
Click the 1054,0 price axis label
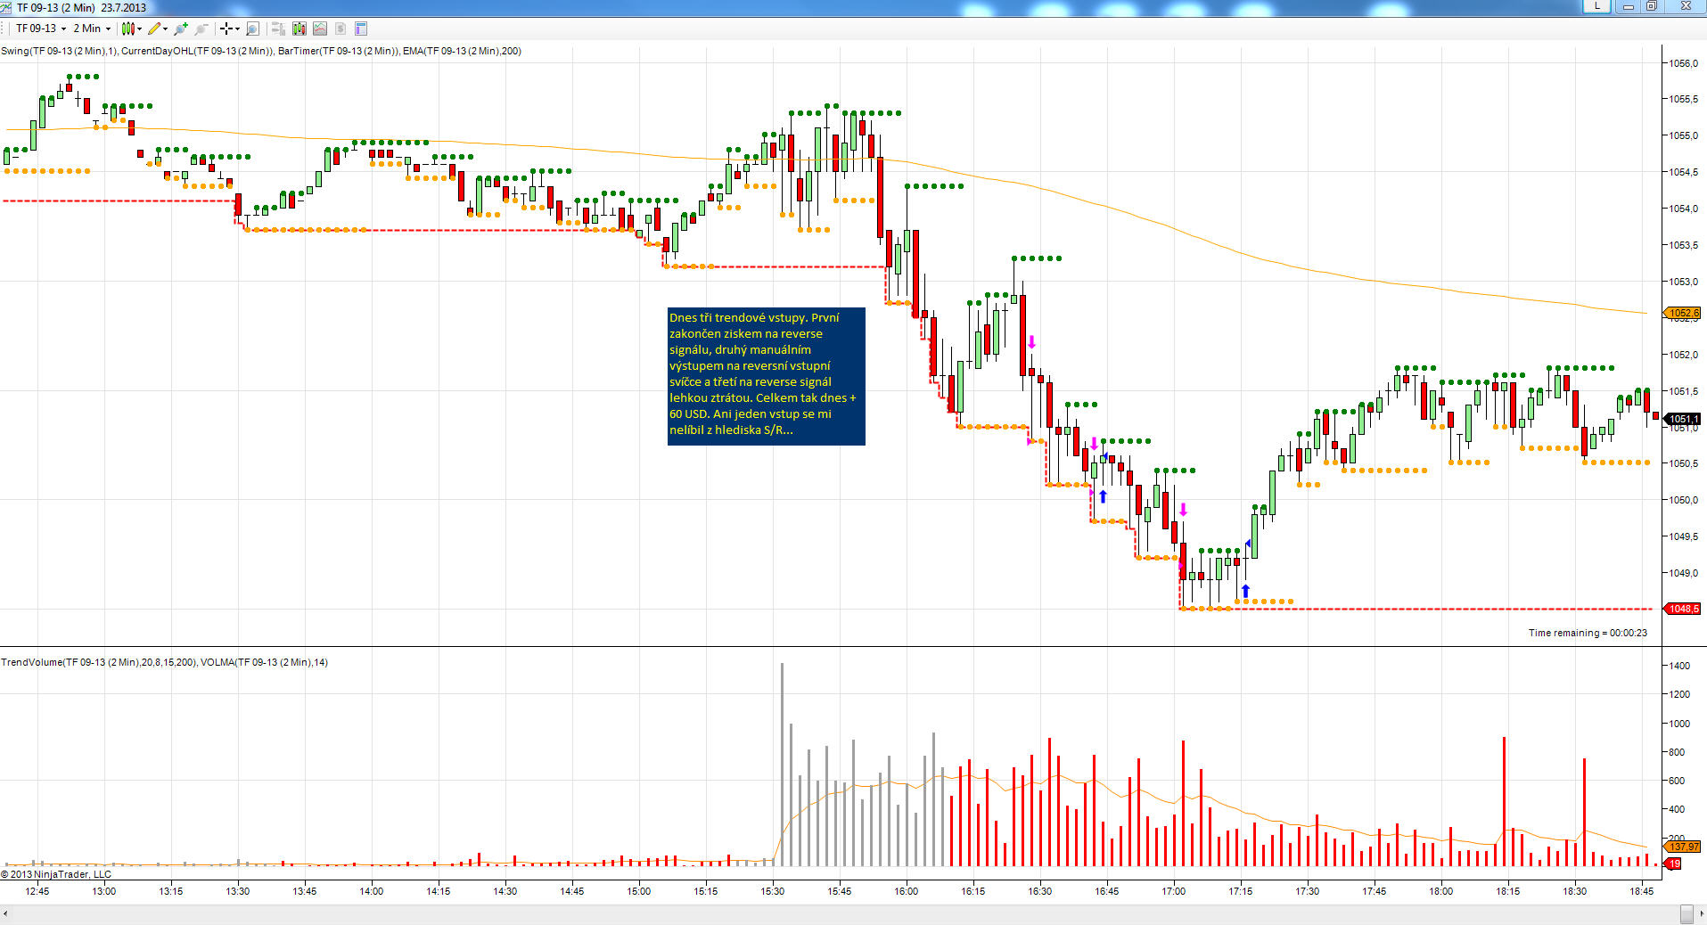(1683, 209)
